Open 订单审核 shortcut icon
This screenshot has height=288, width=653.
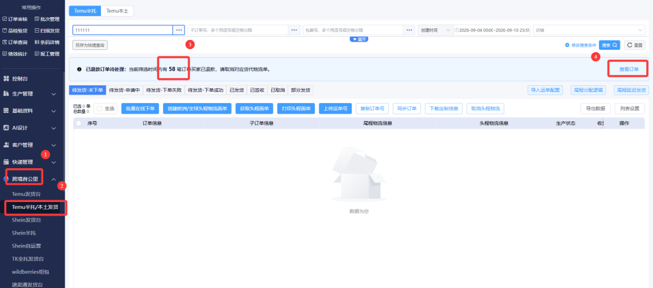[x=4, y=19]
